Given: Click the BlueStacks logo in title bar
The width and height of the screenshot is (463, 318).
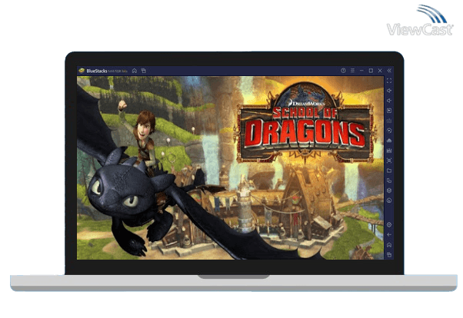Looking at the screenshot, I should 82,71.
